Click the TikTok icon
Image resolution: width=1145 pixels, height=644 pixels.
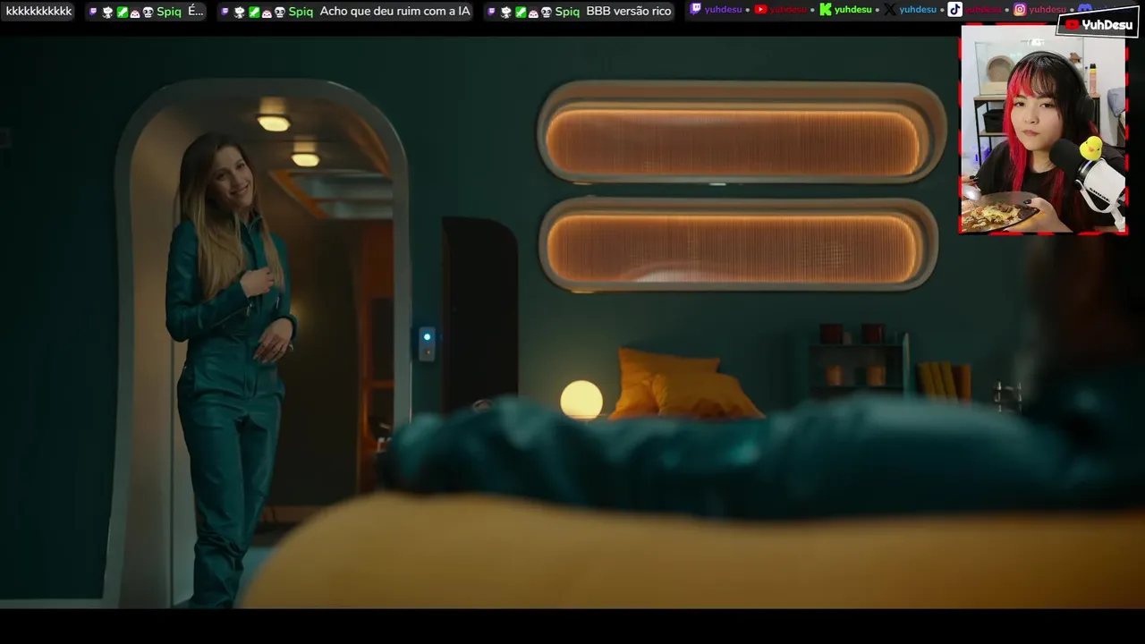pyautogui.click(x=955, y=10)
